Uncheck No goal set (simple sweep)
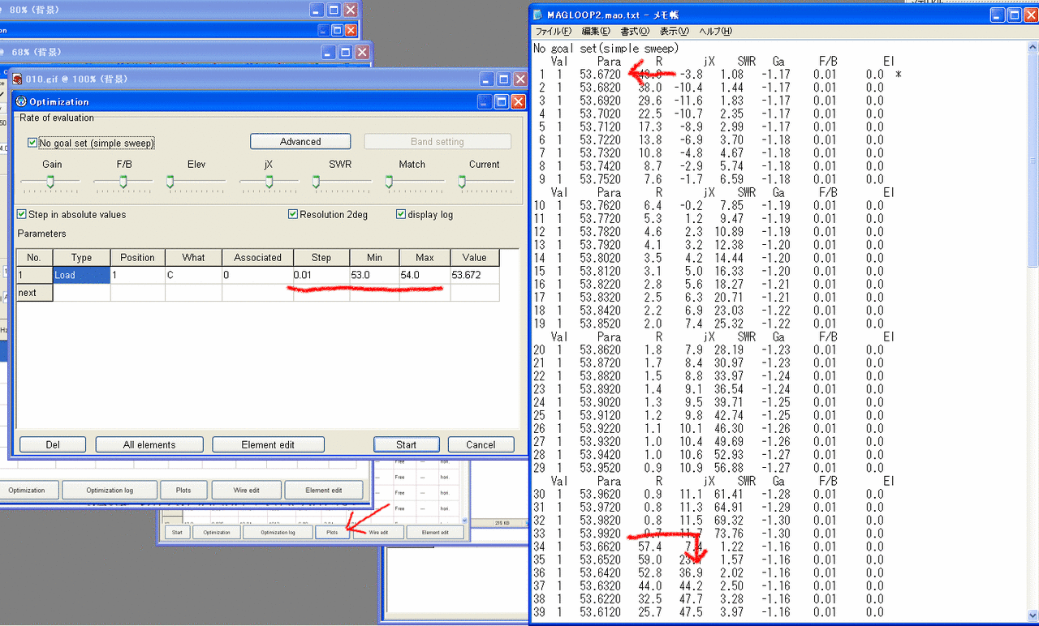 pos(32,144)
